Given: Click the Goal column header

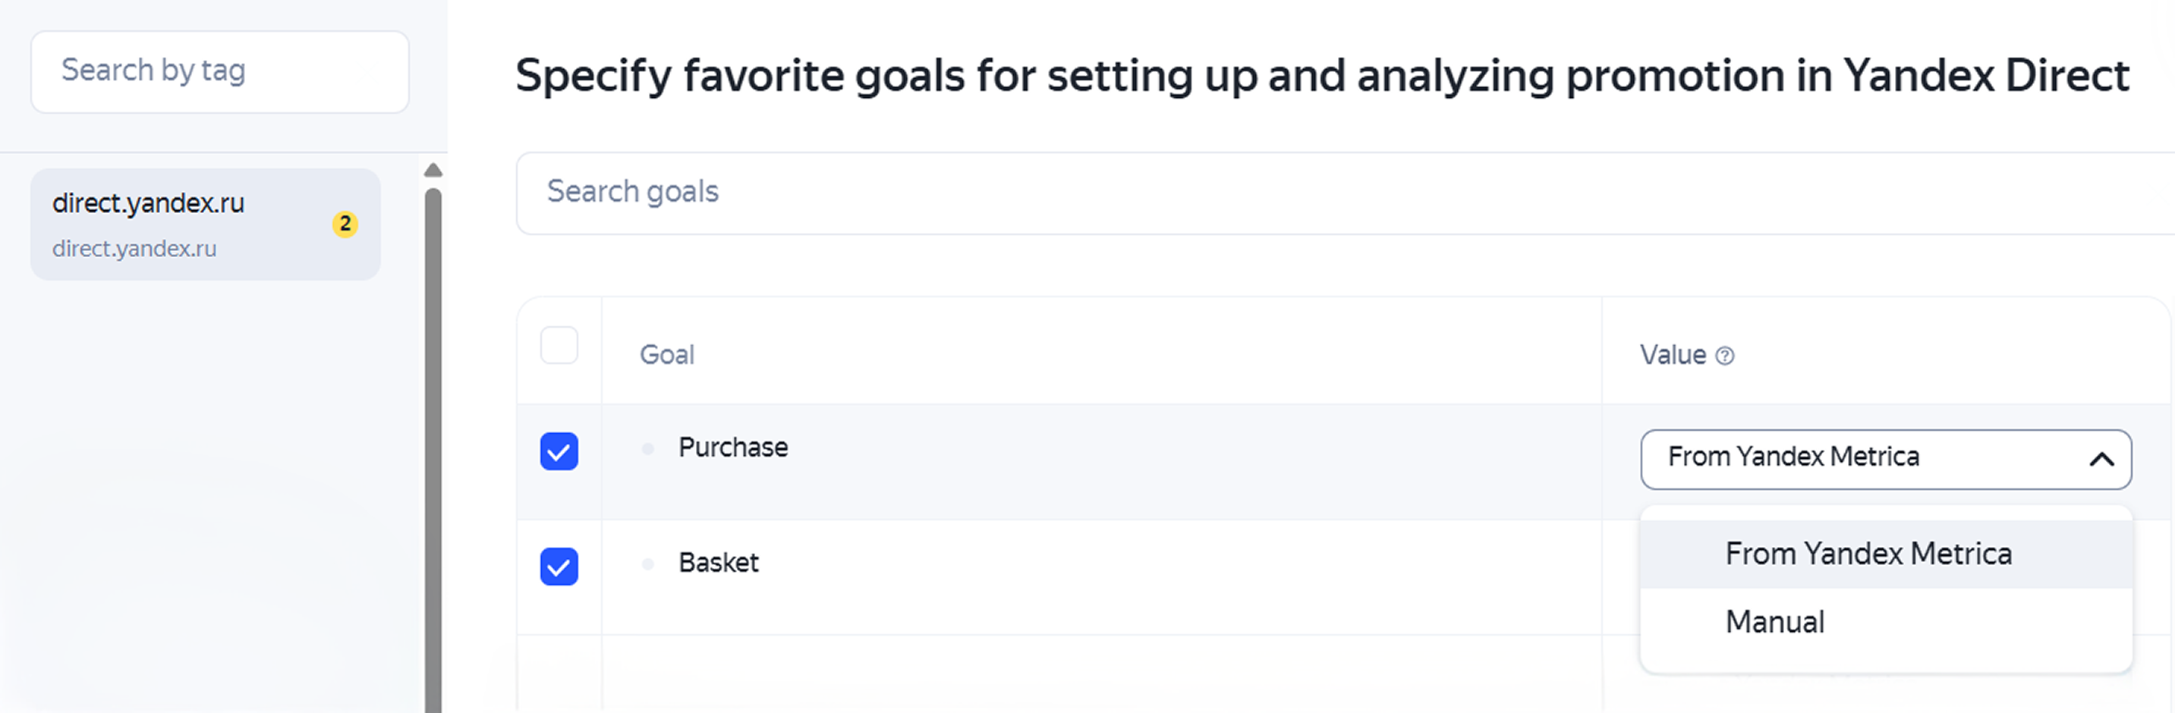Looking at the screenshot, I should coord(667,355).
